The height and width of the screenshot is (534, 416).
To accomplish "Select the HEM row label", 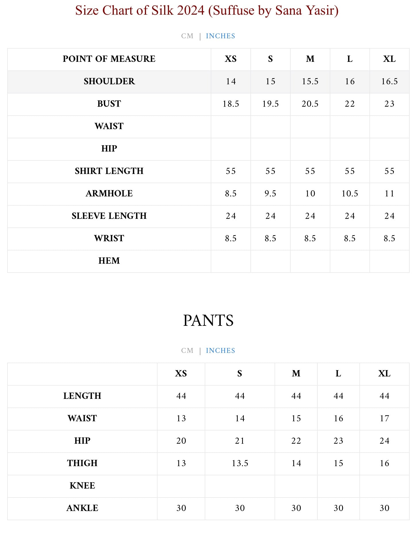I will (x=109, y=261).
